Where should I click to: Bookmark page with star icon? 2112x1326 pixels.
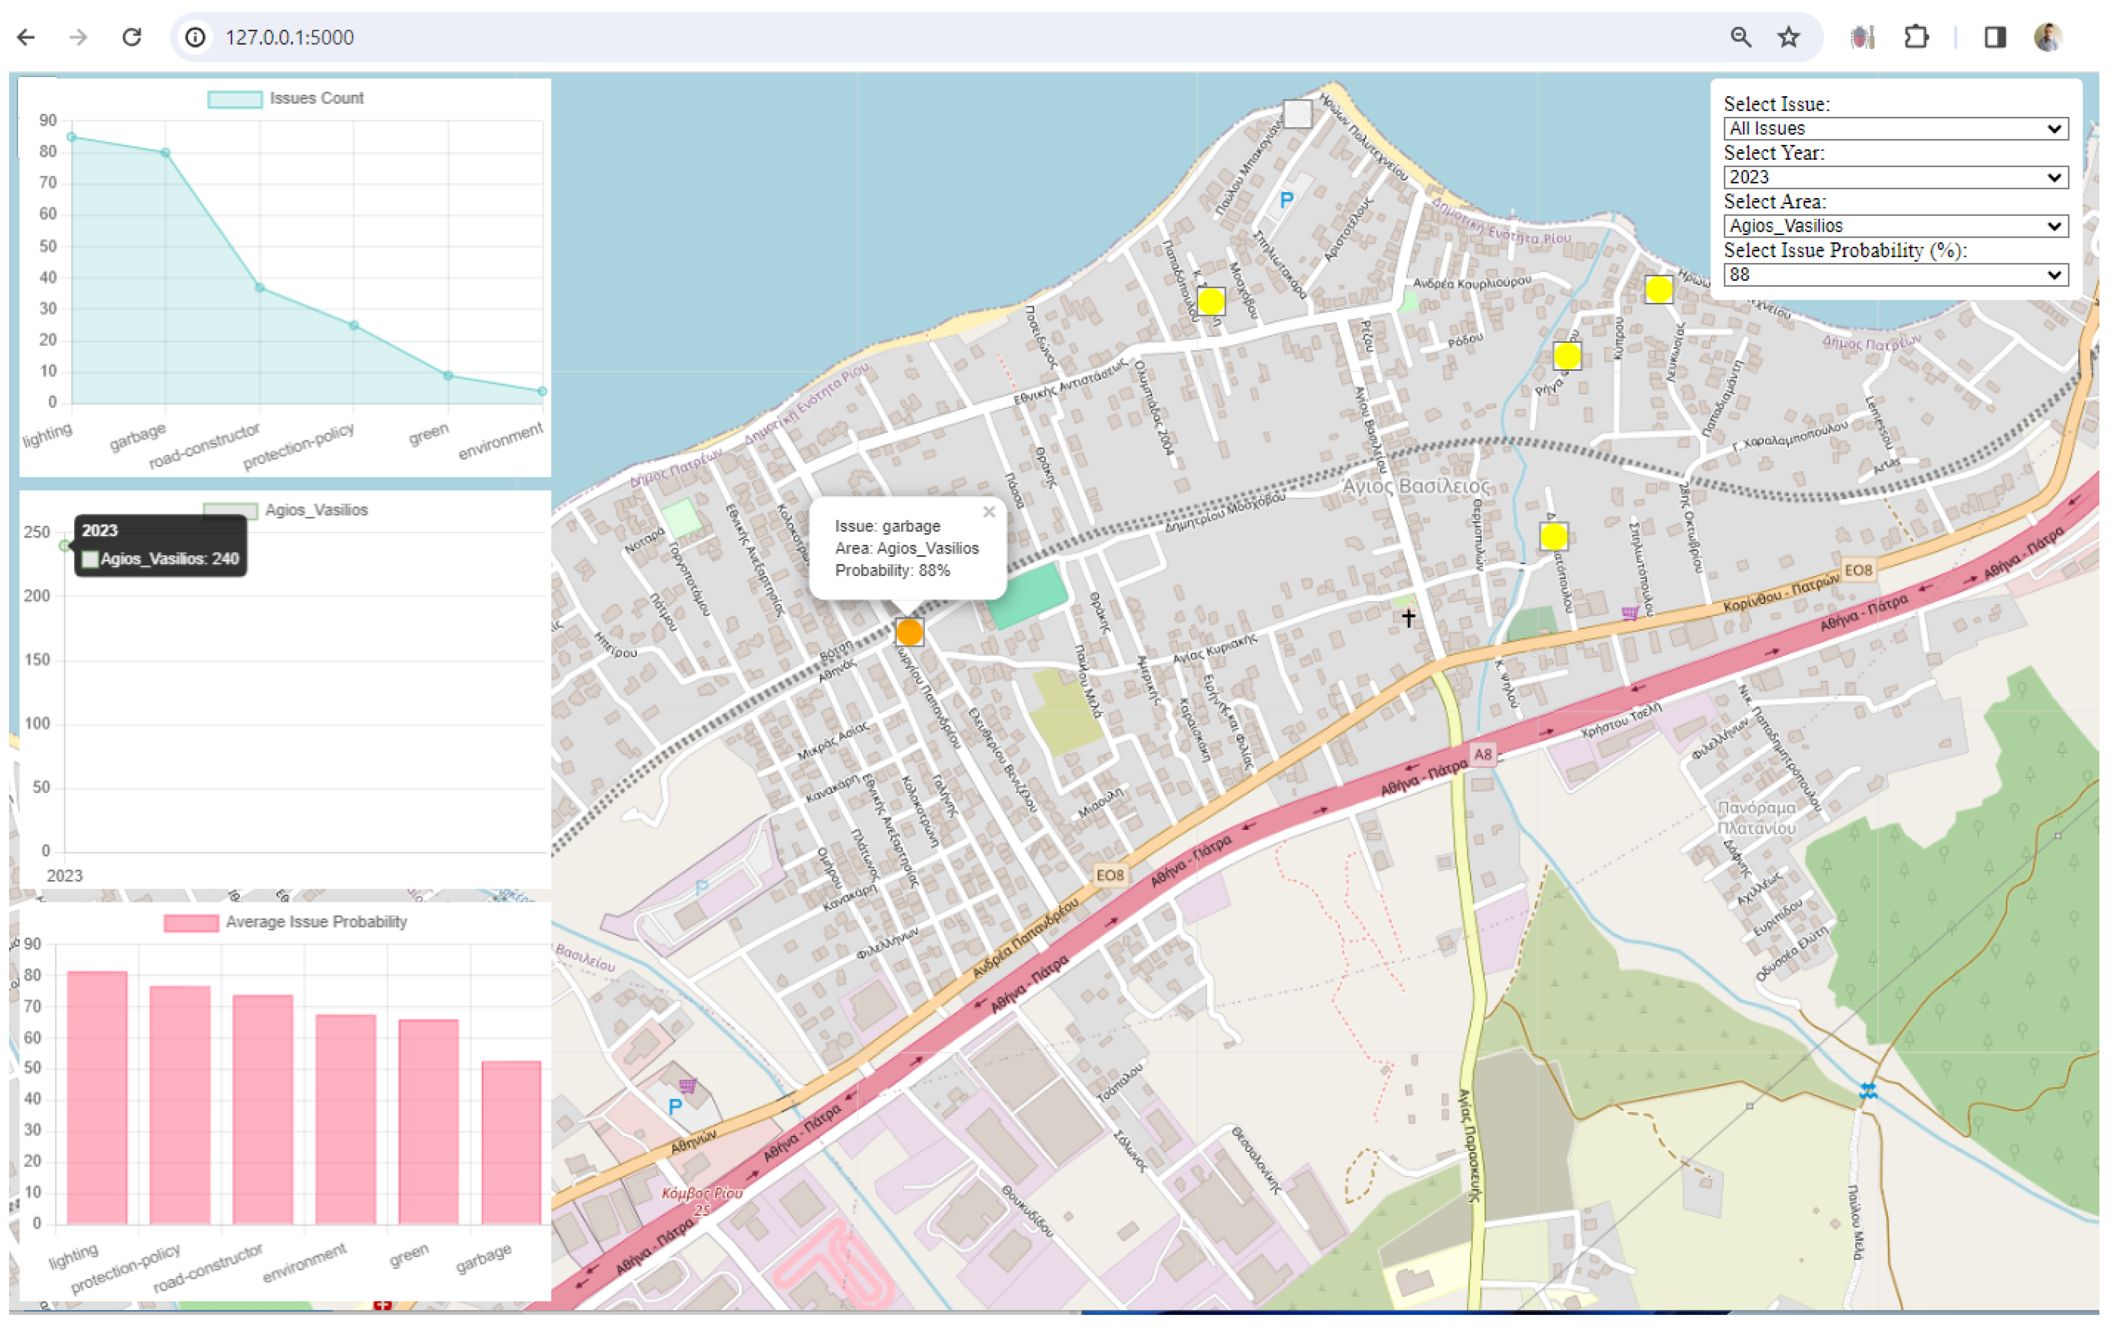(1788, 37)
